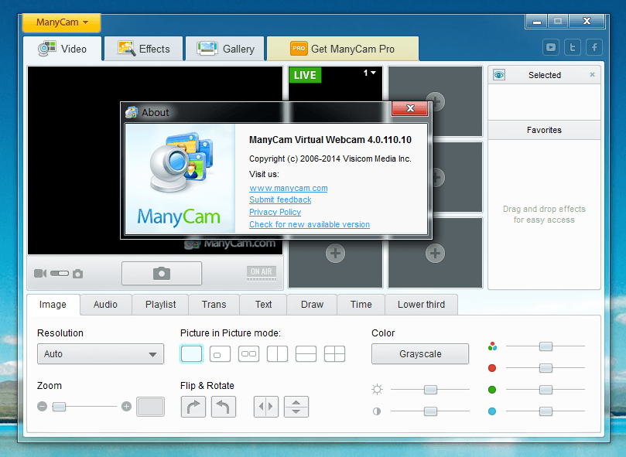Choose small inset picture-in-picture mode
626x457 pixels.
click(x=220, y=353)
